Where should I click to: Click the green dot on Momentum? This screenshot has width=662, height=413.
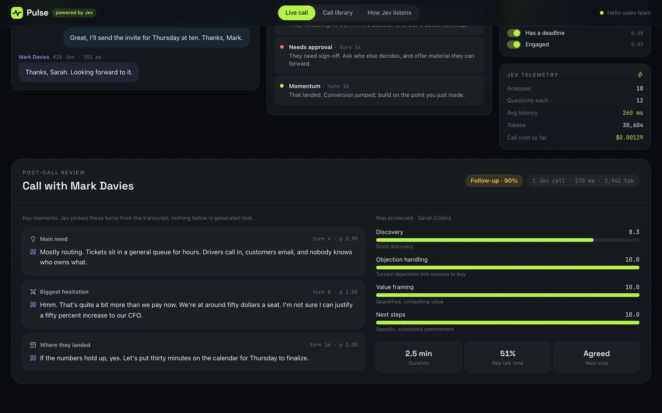(282, 86)
